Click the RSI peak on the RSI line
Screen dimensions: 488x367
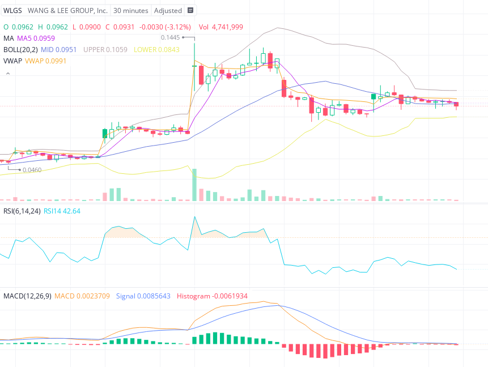pos(195,217)
